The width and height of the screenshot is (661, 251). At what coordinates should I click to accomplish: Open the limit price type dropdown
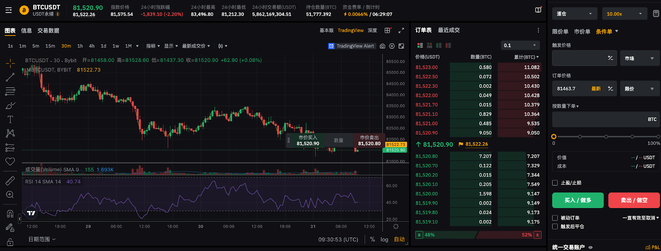(640, 89)
